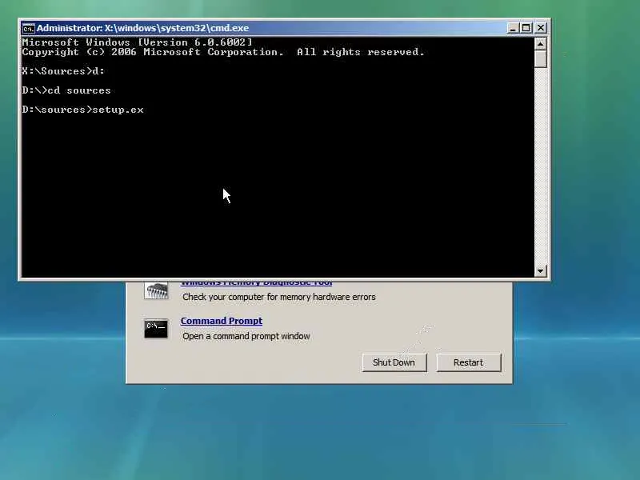Click the Administrator cmd.exe title bar text
Image resolution: width=640 pixels, height=480 pixels.
pos(143,28)
